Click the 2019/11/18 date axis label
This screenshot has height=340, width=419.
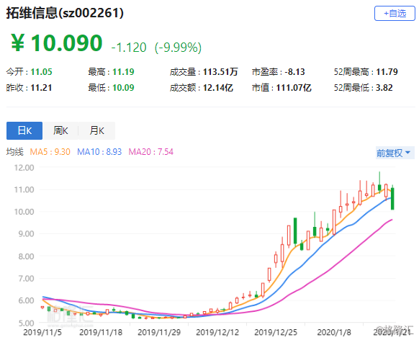tap(101, 332)
